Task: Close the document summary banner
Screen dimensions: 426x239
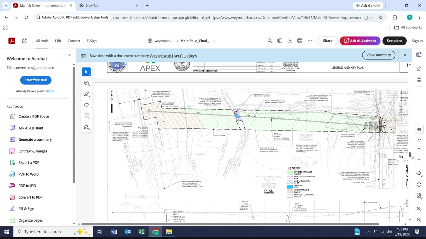Action: click(405, 55)
